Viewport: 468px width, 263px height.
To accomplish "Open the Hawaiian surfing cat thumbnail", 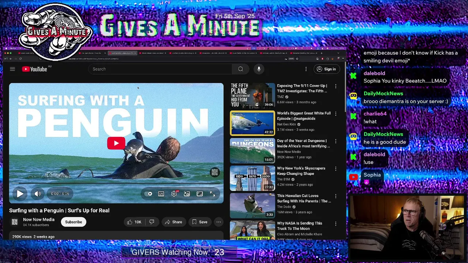I will click(252, 206).
